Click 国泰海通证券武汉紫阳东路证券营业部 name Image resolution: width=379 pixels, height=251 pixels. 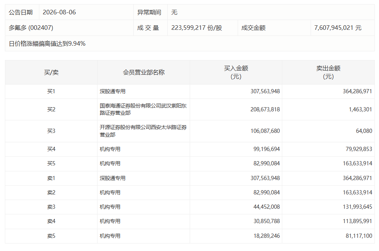point(143,109)
